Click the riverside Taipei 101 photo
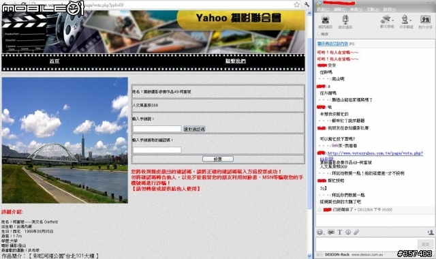The image size is (436, 259). pyautogui.click(x=65, y=140)
